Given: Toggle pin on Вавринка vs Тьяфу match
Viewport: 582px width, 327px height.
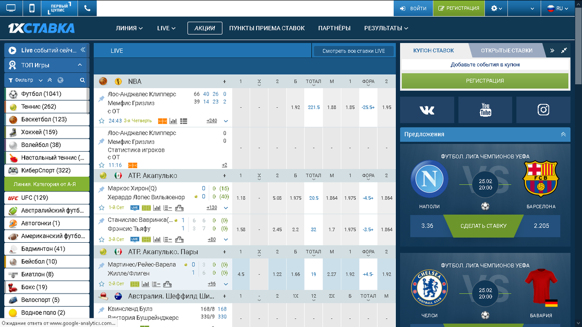Looking at the screenshot, I should [101, 221].
